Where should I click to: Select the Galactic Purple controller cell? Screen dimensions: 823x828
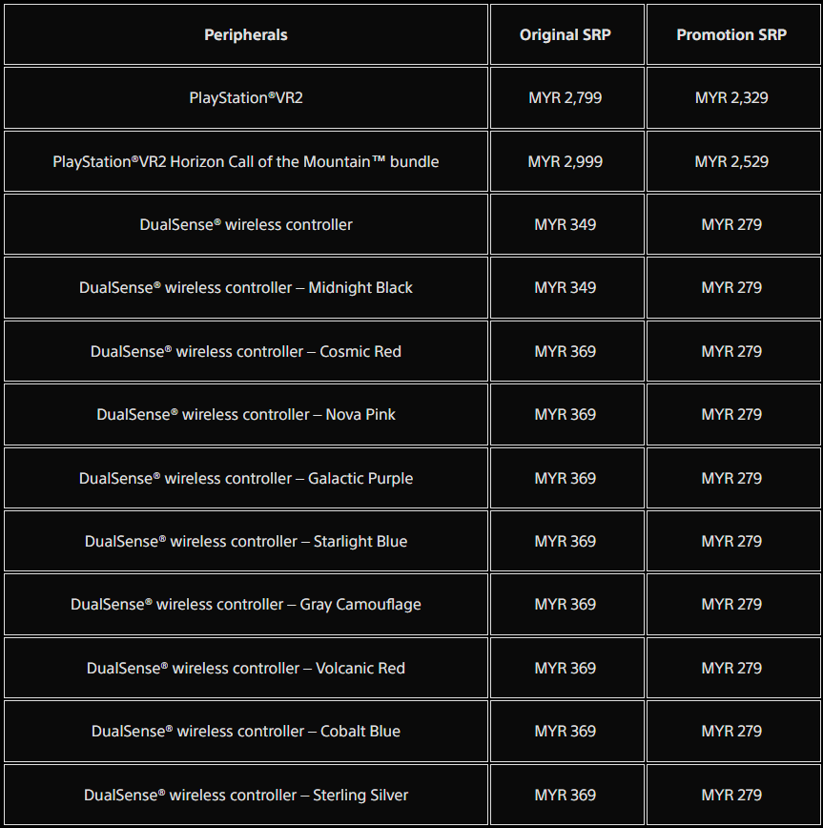pos(245,478)
